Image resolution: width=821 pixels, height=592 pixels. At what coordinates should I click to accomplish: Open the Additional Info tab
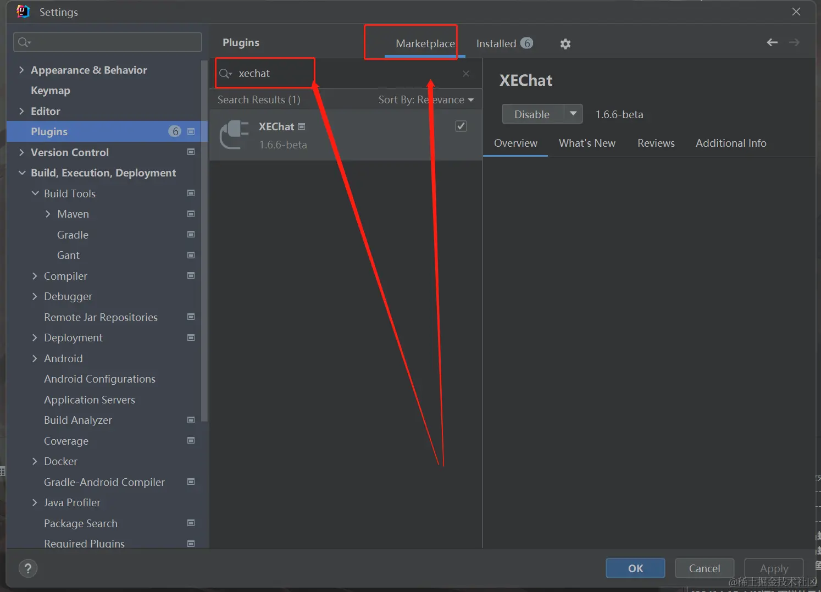(x=731, y=143)
